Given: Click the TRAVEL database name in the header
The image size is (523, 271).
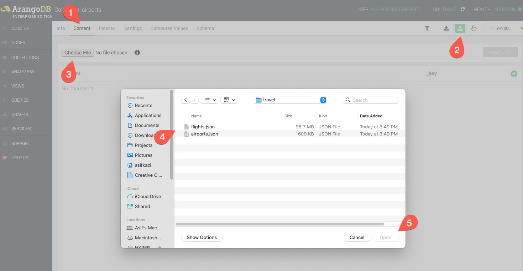Looking at the screenshot, I should pos(450,10).
